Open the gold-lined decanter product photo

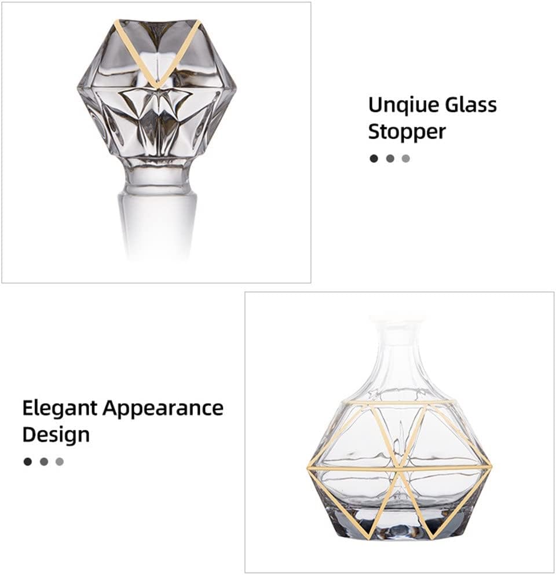pyautogui.click(x=400, y=431)
